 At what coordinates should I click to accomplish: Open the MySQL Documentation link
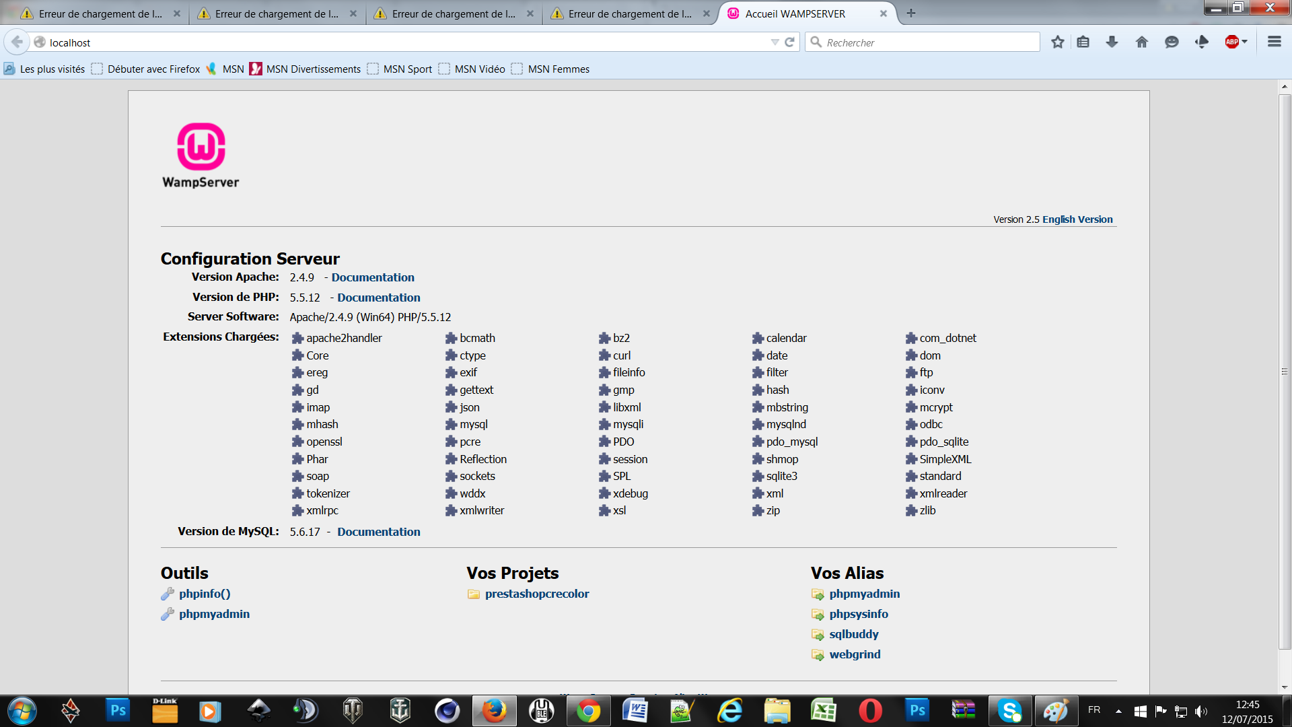point(379,532)
